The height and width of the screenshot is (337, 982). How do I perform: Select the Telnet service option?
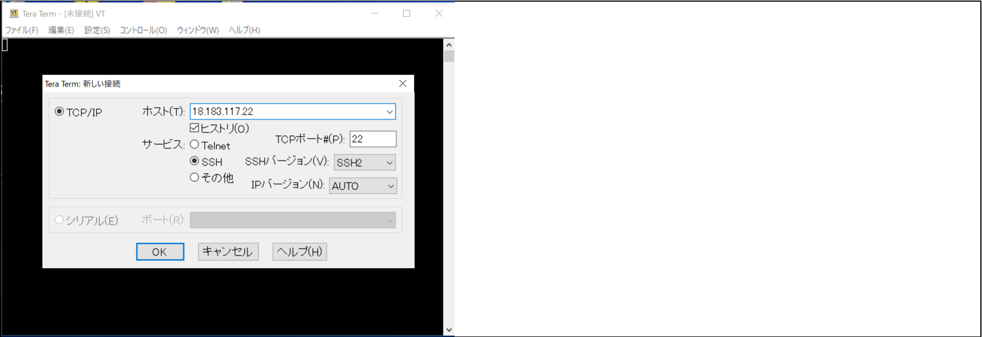(194, 145)
